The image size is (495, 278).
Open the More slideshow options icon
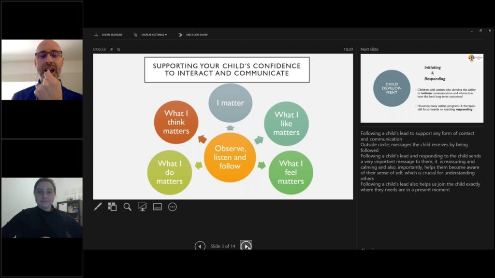(173, 207)
